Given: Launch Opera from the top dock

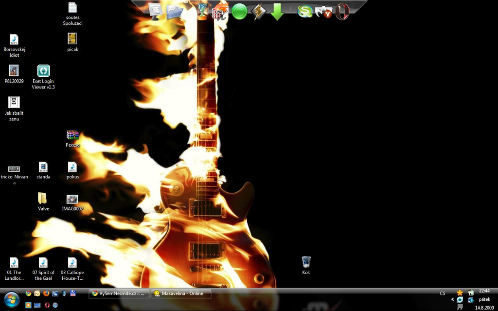Looking at the screenshot, I should [x=342, y=12].
